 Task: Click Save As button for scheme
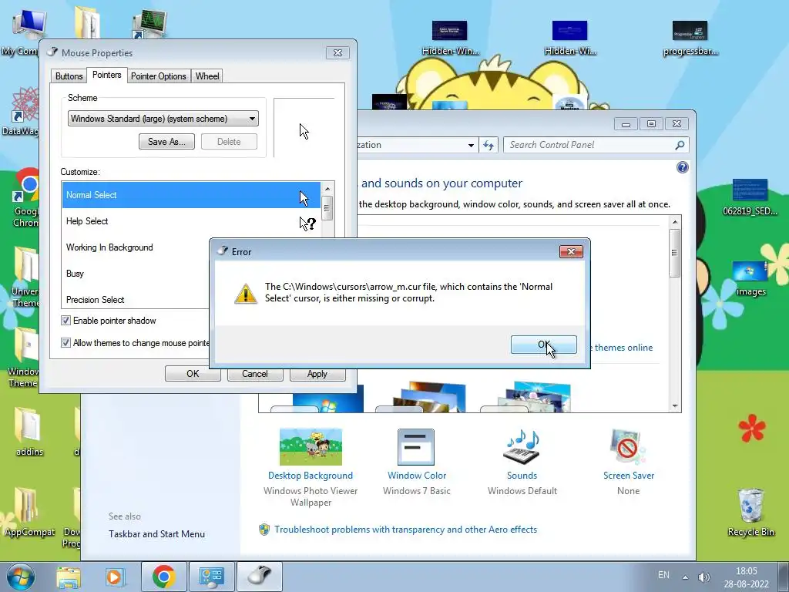tap(166, 142)
